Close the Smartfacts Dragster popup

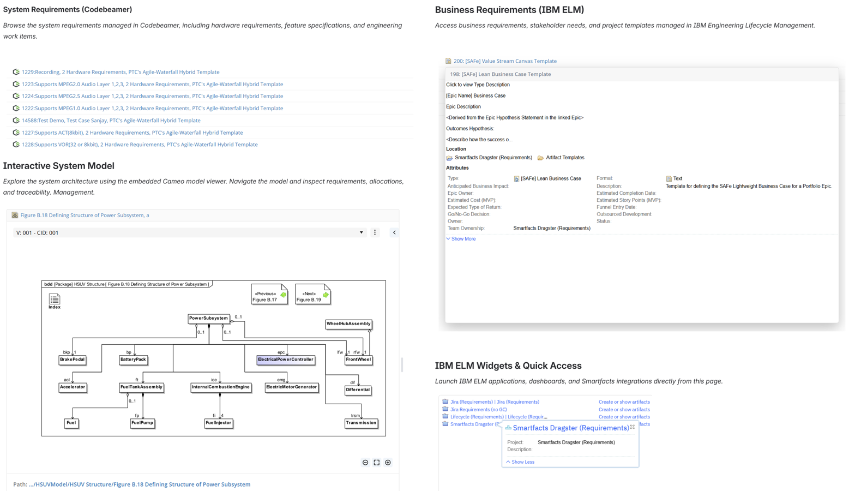pyautogui.click(x=633, y=427)
